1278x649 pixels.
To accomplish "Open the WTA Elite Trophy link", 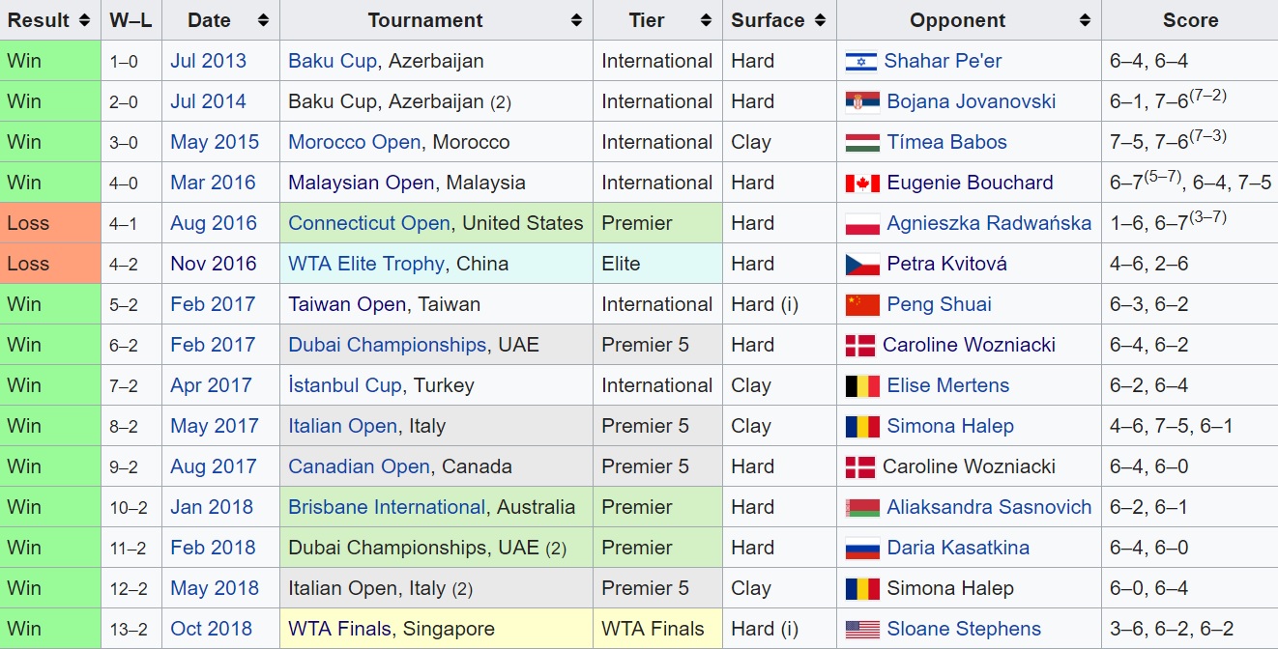I will tap(366, 264).
